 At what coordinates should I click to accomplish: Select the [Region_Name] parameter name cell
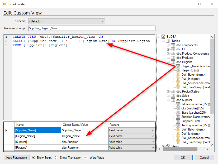(x=38, y=136)
